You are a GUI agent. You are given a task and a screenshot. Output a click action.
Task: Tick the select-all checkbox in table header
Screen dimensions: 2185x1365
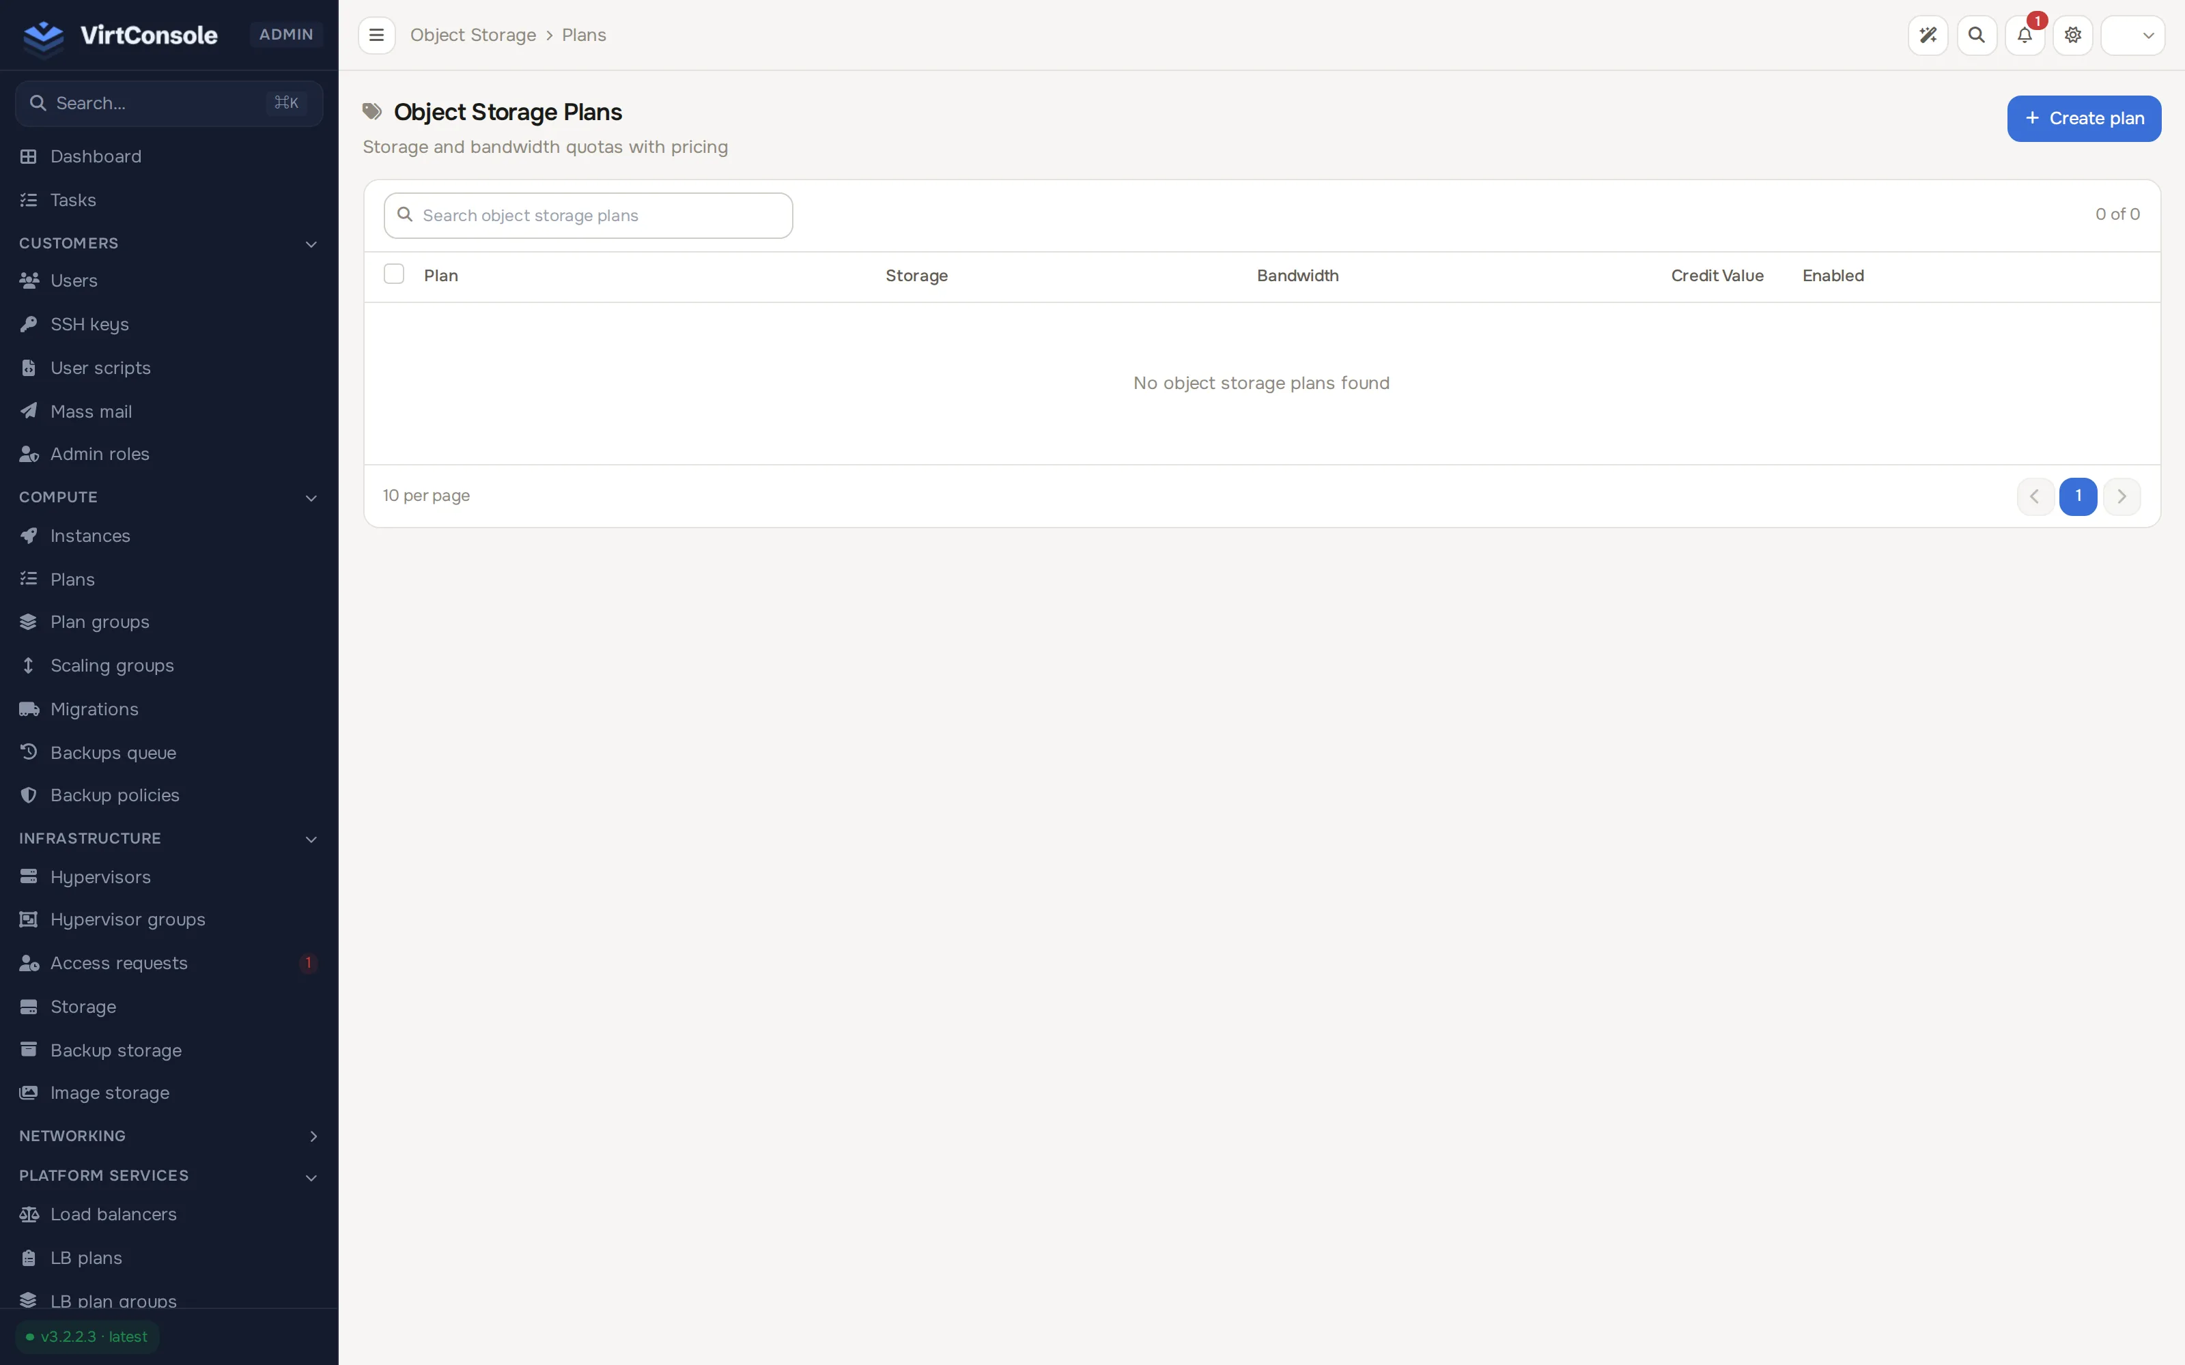tap(394, 274)
